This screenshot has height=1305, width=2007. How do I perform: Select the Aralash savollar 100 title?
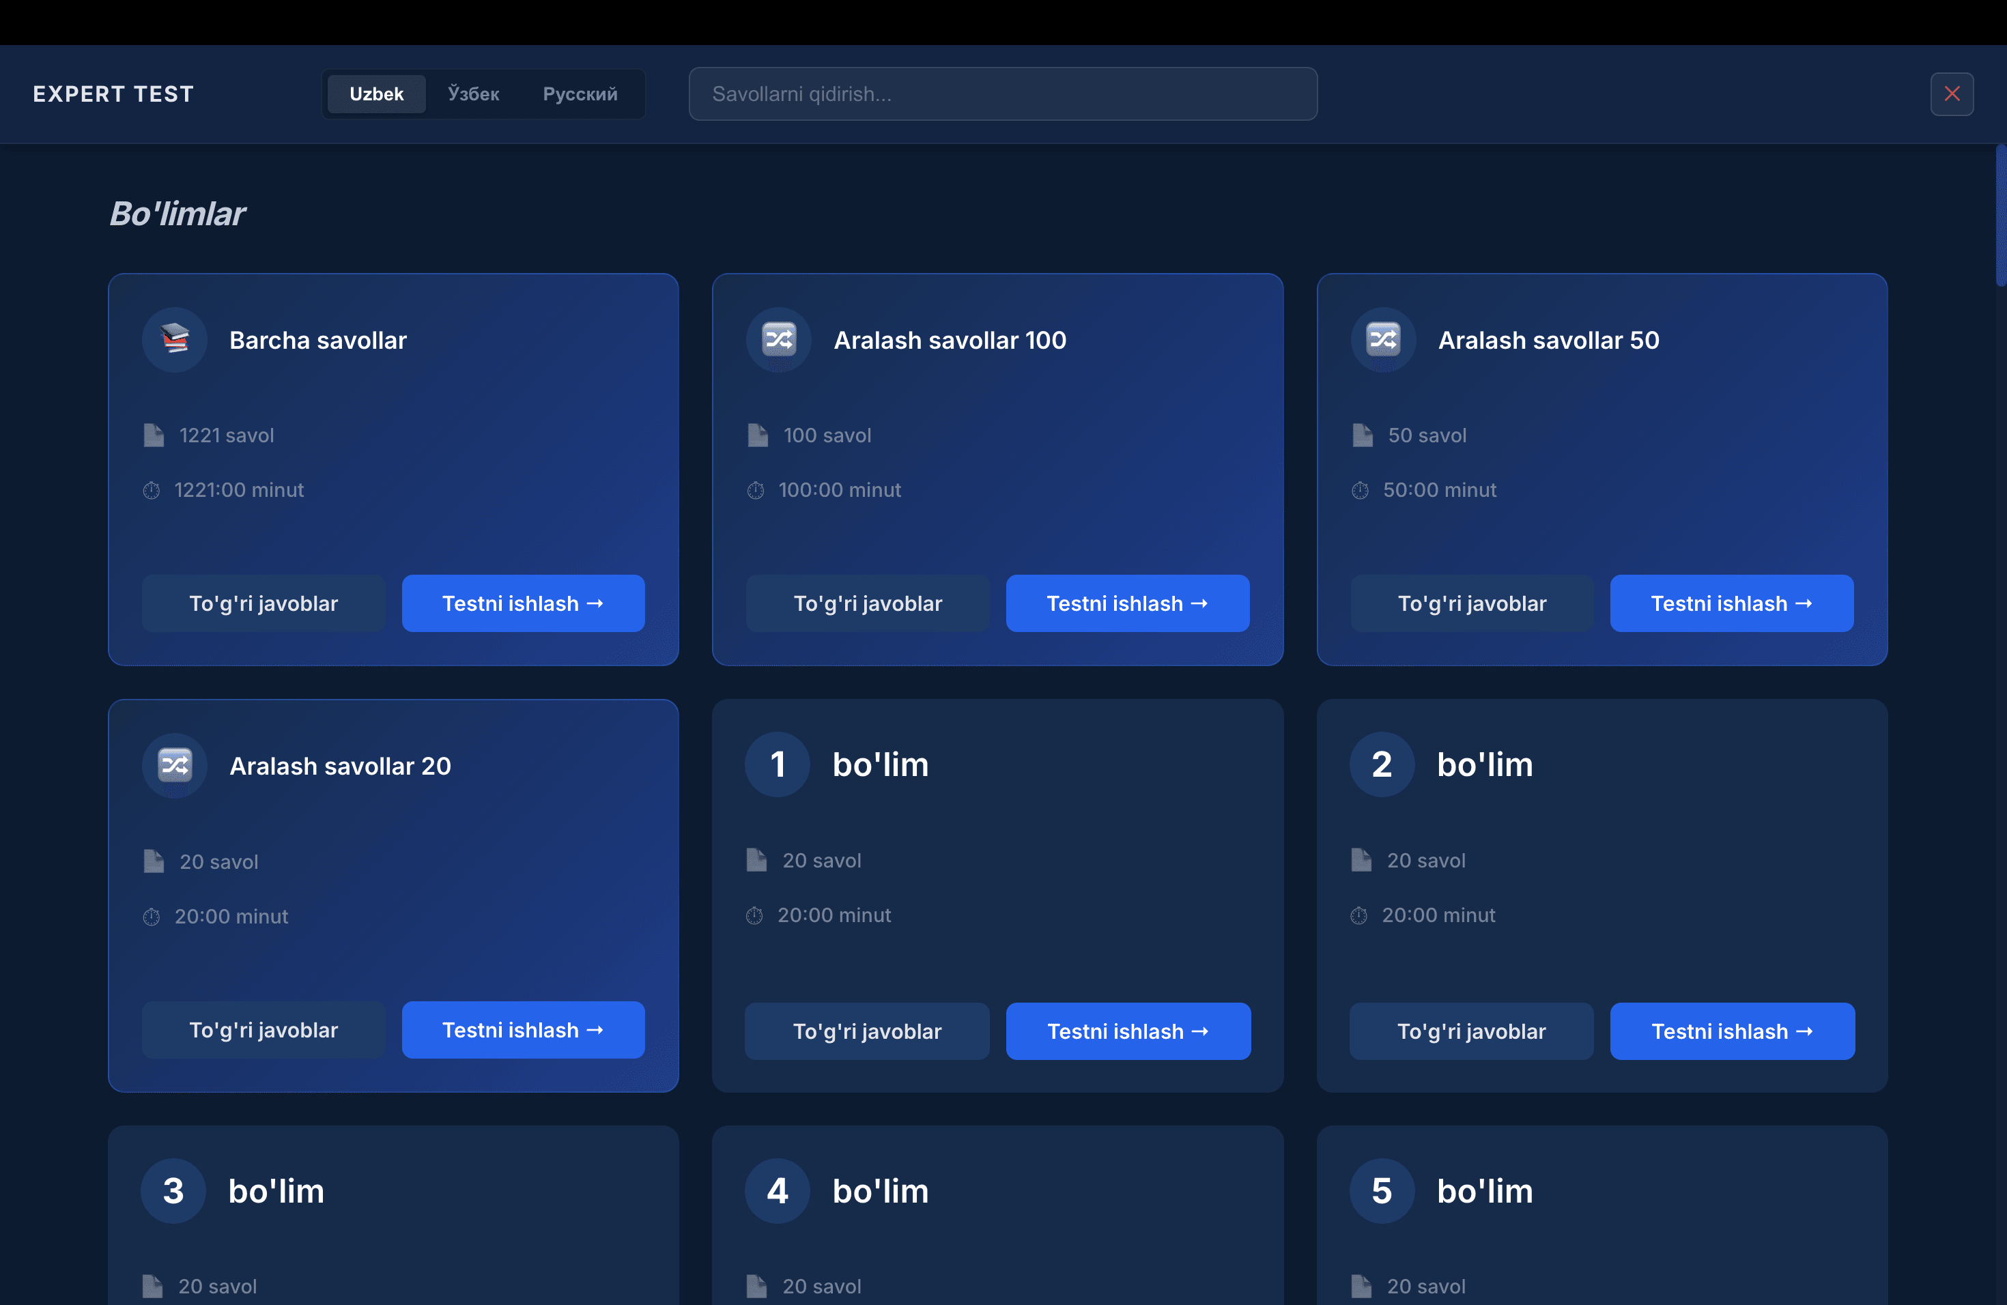coord(950,340)
